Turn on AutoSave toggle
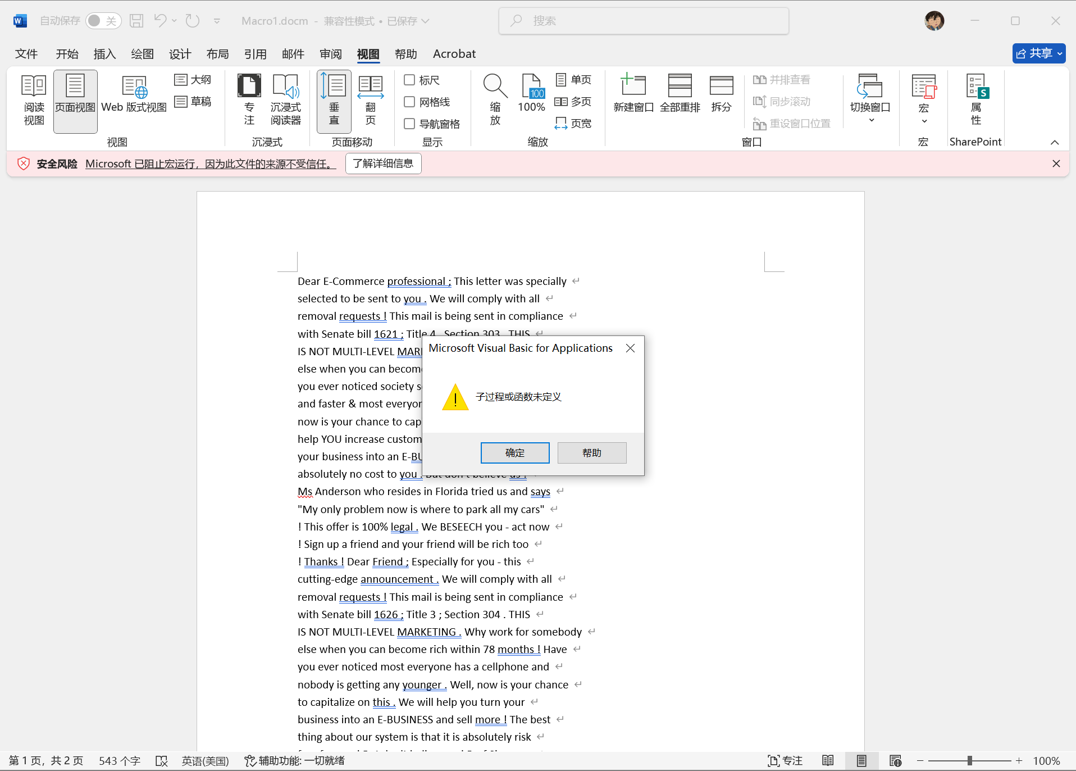The image size is (1076, 771). coord(103,21)
